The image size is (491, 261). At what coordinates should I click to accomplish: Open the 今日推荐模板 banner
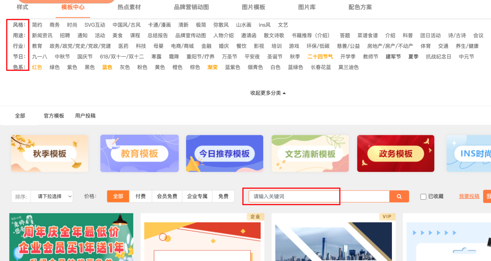coord(225,153)
